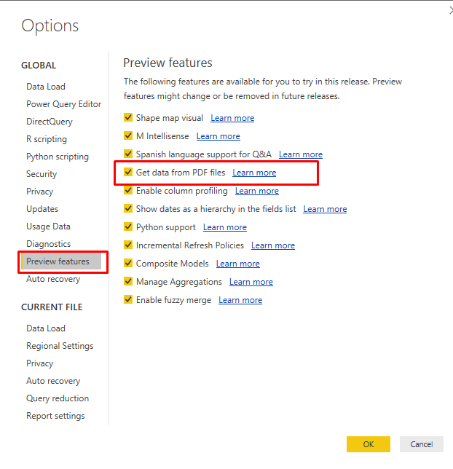Uncheck the Shape map visual checkbox
This screenshot has width=453, height=469.
(128, 118)
